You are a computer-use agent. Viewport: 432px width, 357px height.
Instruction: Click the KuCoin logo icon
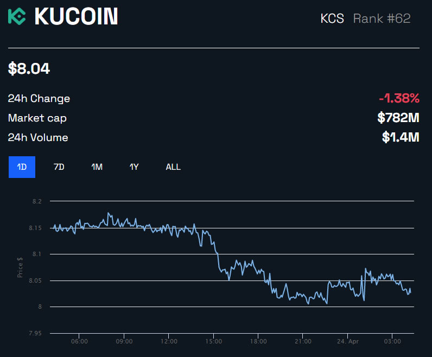point(17,17)
